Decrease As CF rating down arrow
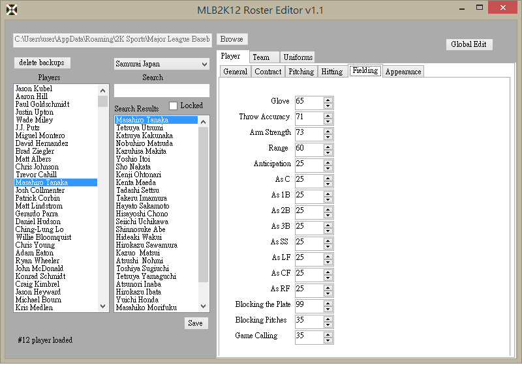This screenshot has height=391, width=522. coord(328,278)
